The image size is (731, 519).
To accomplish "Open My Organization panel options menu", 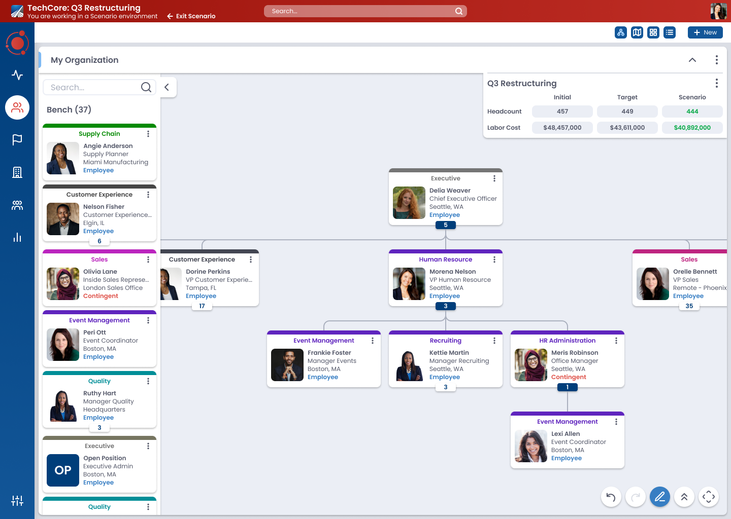I will (717, 60).
